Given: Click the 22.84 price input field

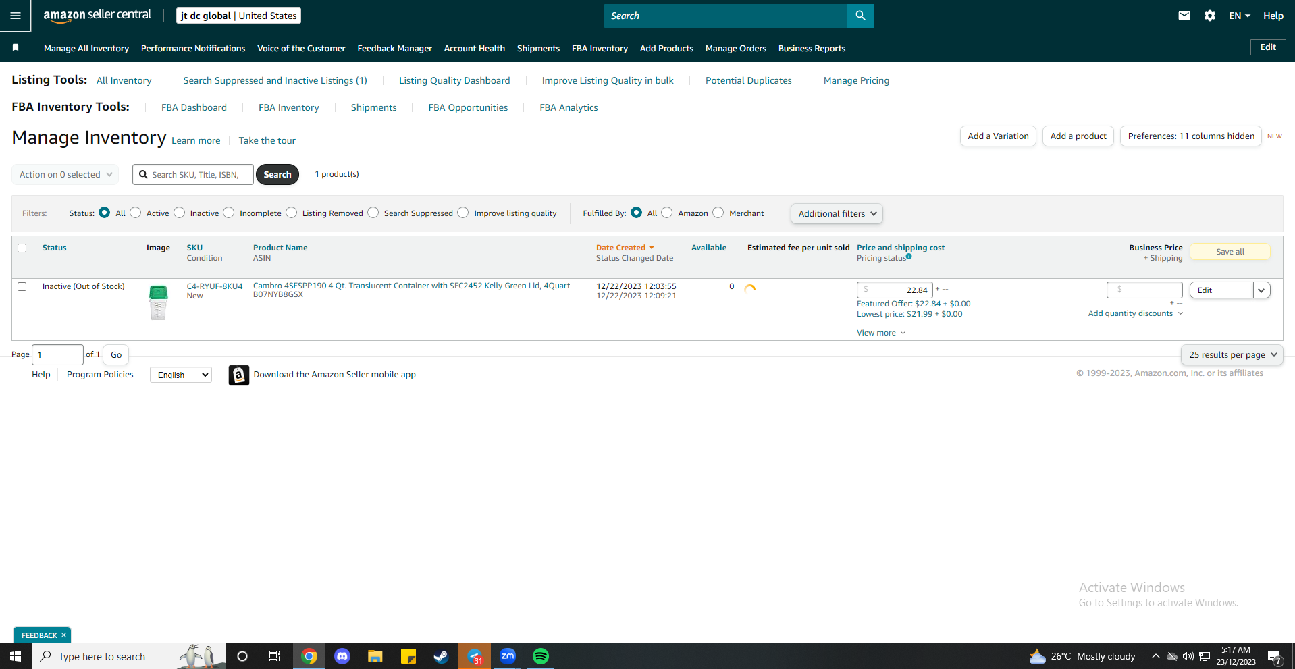Looking at the screenshot, I should pos(895,290).
